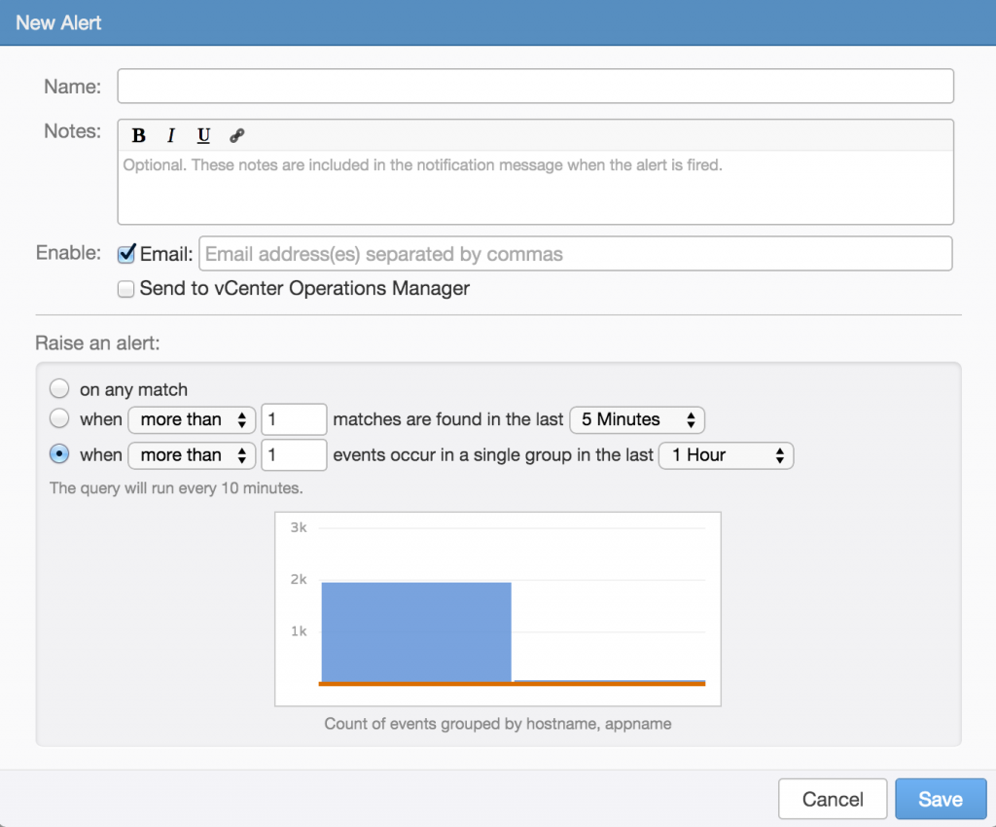Open the '5 Minutes' time range dropdown

(637, 419)
